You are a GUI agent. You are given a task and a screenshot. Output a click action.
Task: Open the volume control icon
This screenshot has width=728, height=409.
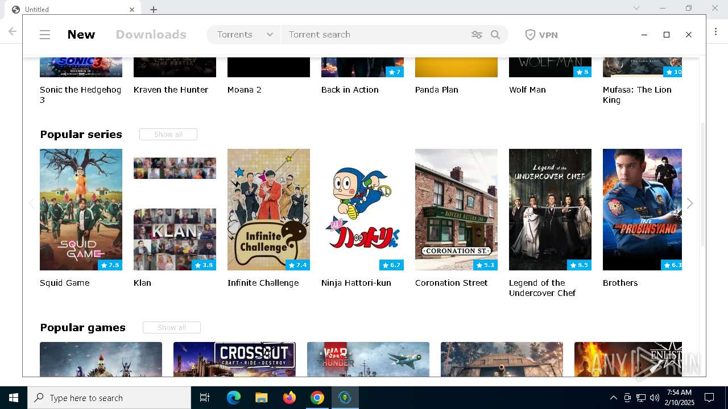coord(655,398)
